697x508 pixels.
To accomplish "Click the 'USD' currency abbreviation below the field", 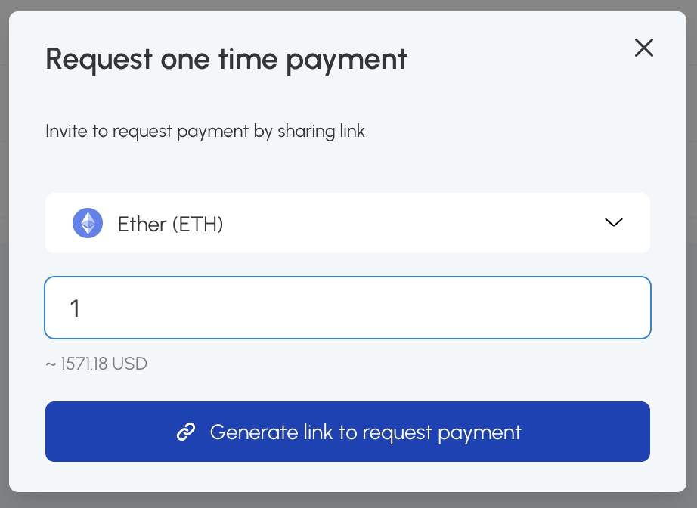I will click(129, 364).
